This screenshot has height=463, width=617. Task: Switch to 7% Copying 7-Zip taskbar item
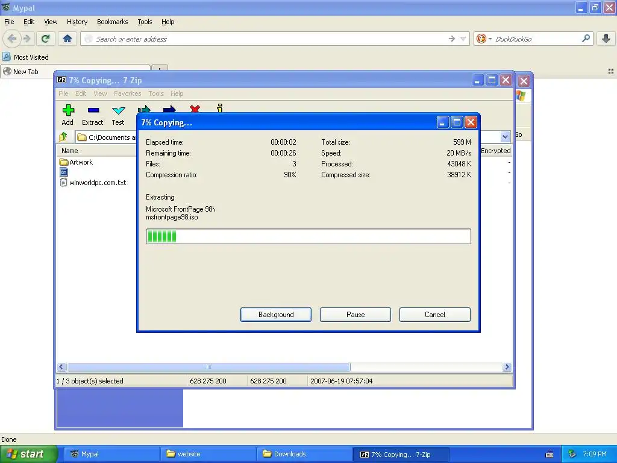click(401, 454)
